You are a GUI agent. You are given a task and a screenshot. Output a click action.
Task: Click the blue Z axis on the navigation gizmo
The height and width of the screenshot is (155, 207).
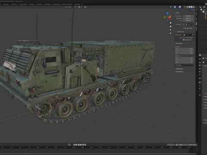(x=167, y=13)
